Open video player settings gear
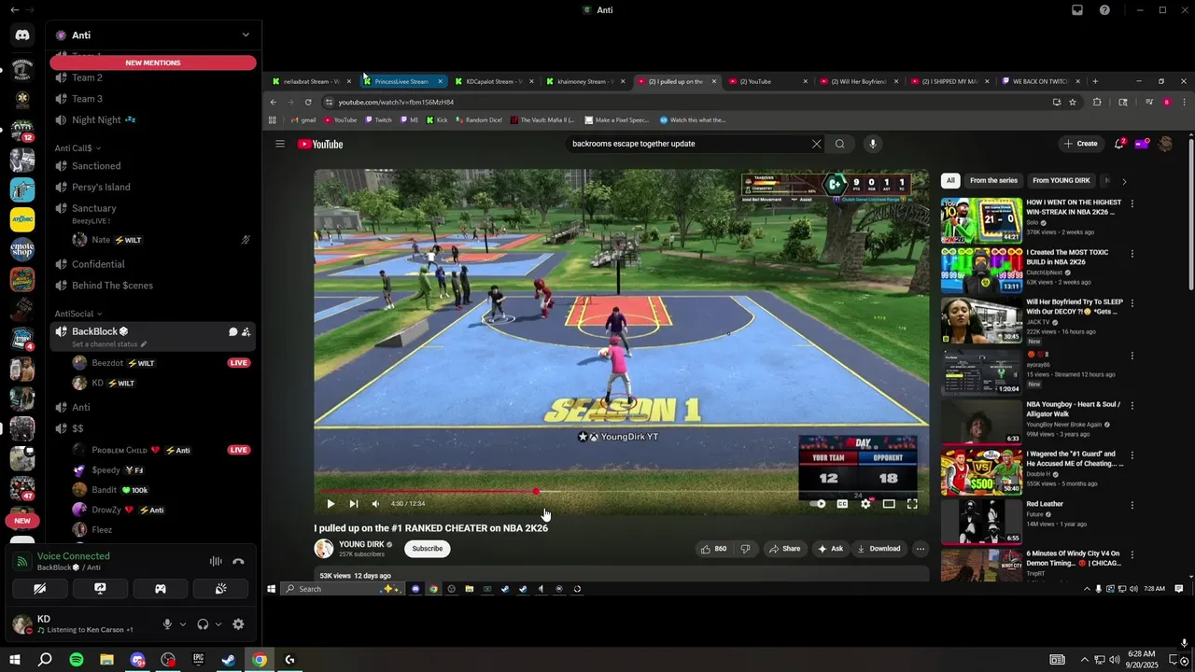 (x=865, y=503)
